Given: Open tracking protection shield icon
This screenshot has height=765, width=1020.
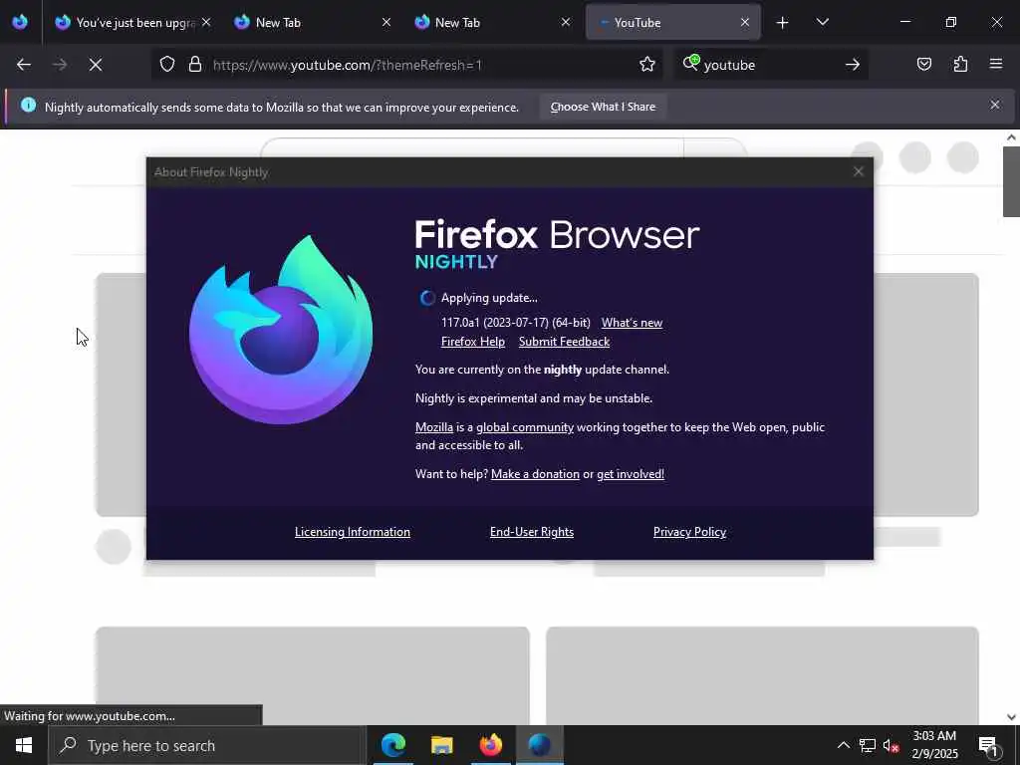Looking at the screenshot, I should tap(167, 65).
